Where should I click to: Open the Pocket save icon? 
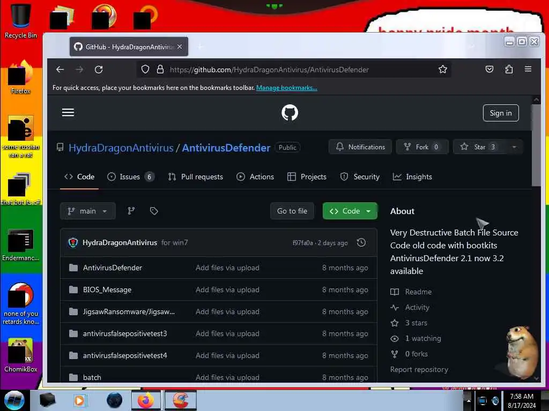pos(489,69)
